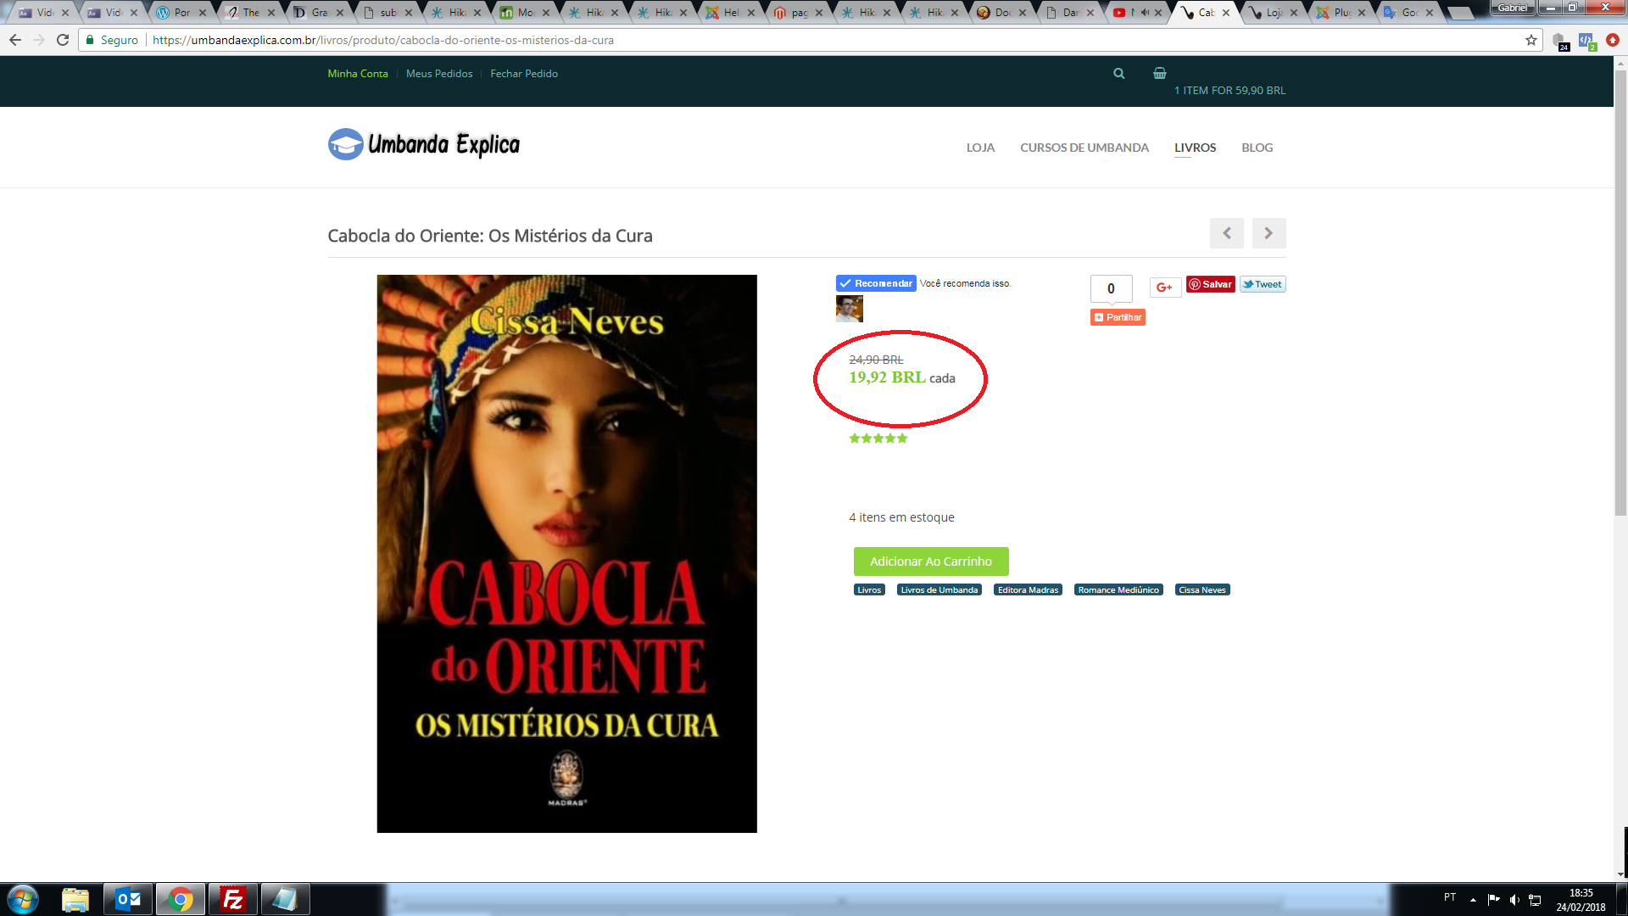Open the CURSOS DE UMBANDA menu

[1084, 148]
